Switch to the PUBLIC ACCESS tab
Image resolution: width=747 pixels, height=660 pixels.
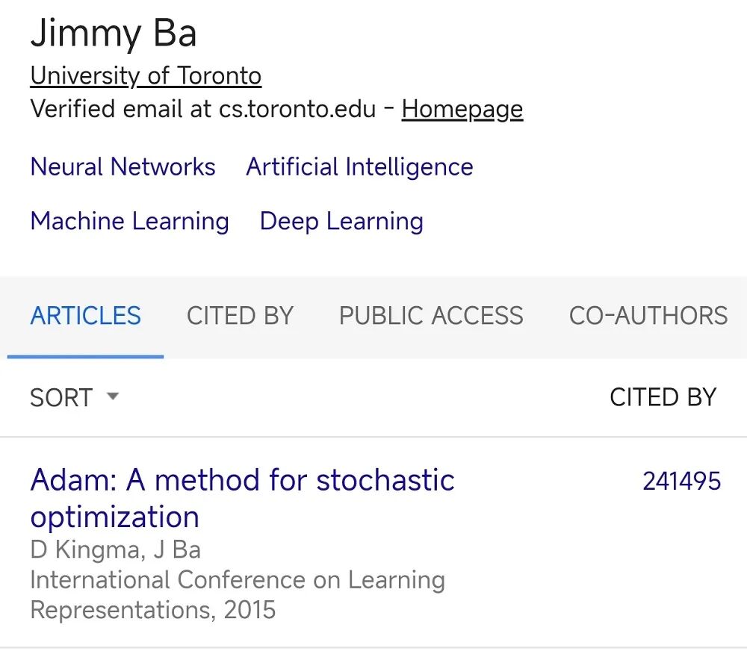pos(431,315)
